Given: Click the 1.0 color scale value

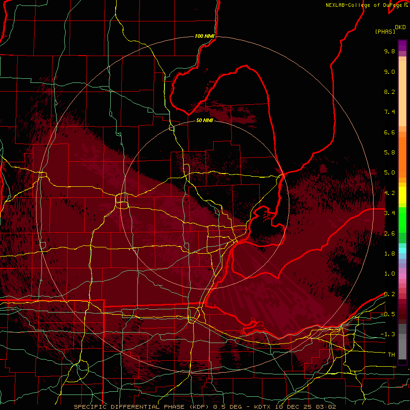Looking at the screenshot, I should pyautogui.click(x=389, y=274).
